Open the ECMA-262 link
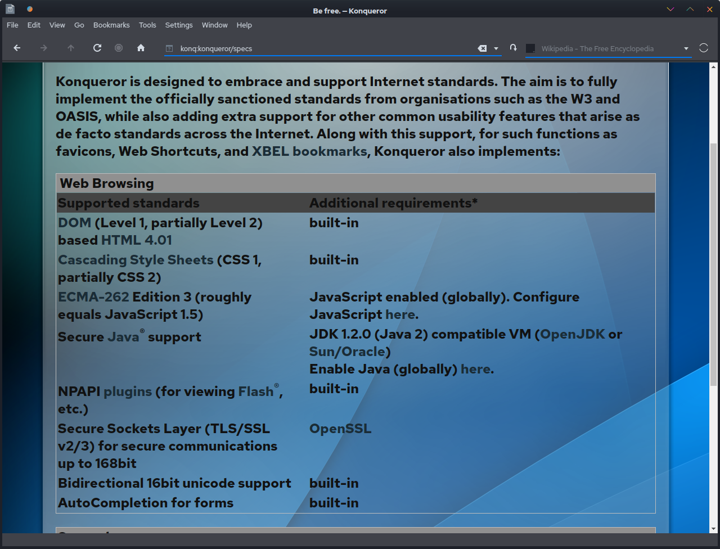The image size is (720, 549). click(93, 297)
